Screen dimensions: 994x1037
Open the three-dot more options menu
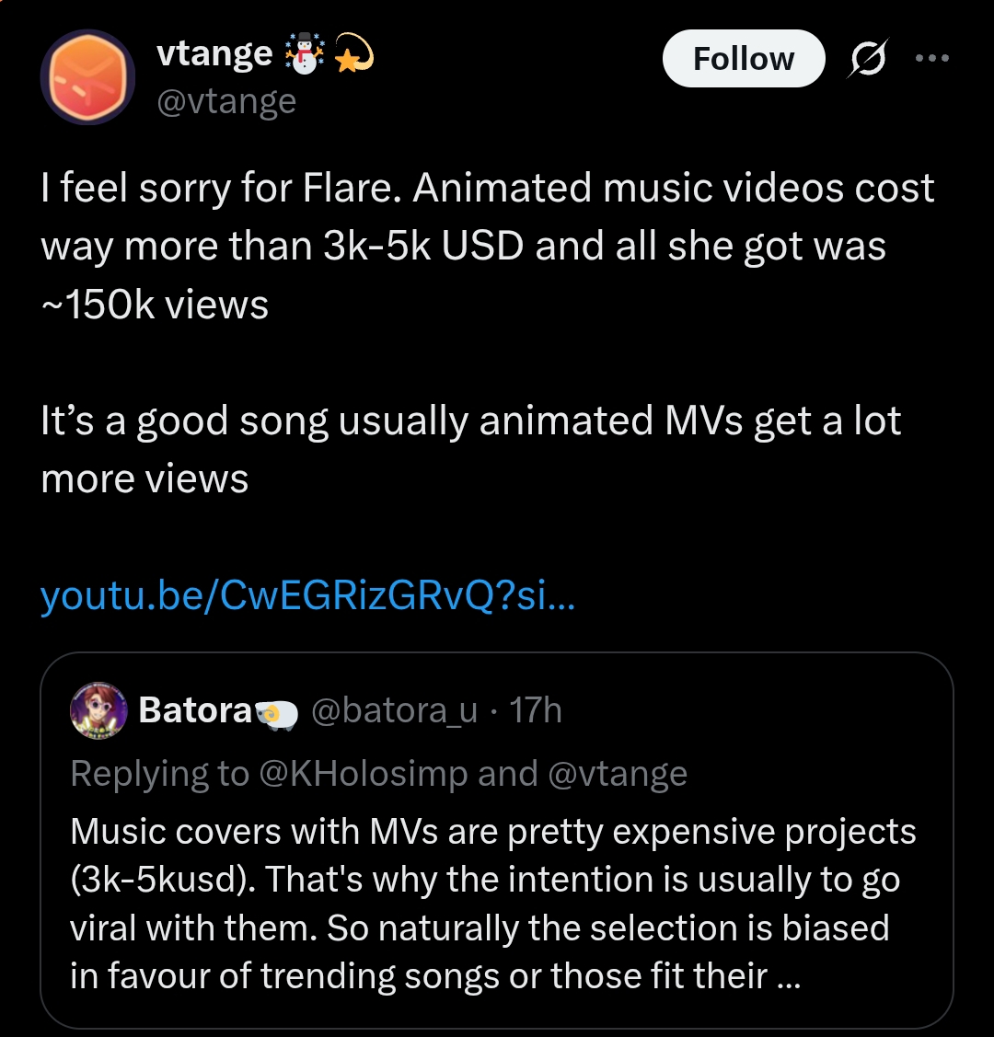931,57
